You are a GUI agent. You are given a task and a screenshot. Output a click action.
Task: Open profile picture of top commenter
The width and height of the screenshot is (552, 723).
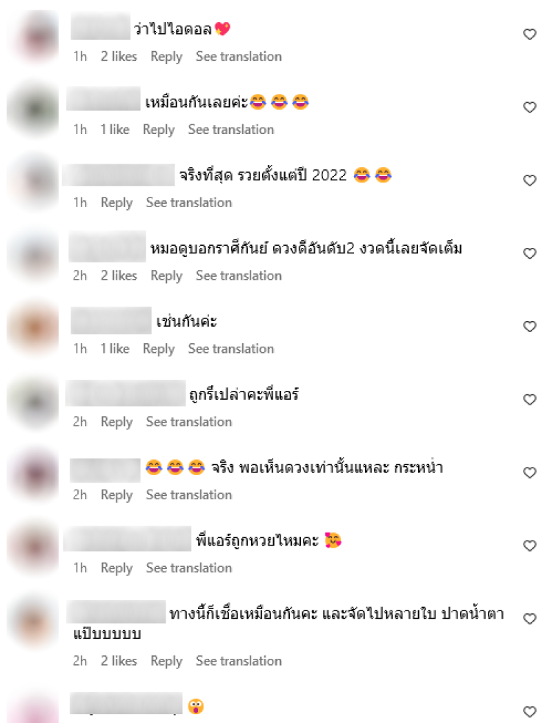[34, 37]
